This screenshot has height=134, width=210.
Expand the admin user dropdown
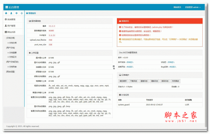point(193,7)
